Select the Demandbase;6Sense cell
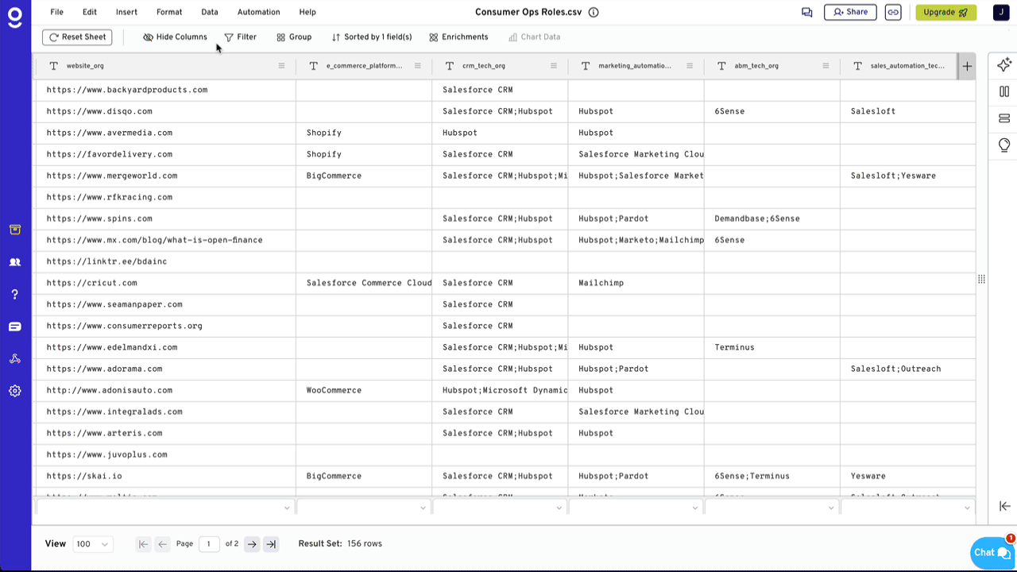 point(772,218)
